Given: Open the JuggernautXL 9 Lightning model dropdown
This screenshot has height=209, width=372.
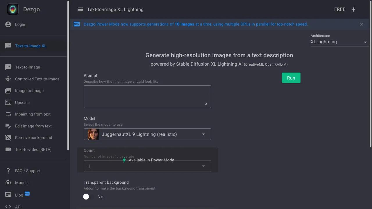Looking at the screenshot, I should click(147, 134).
